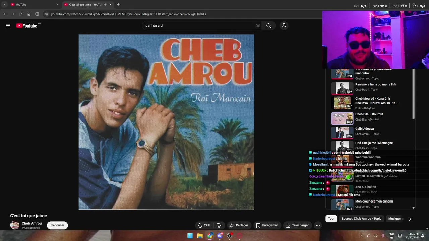
Task: Download video with Télécharger button
Action: tap(297, 225)
